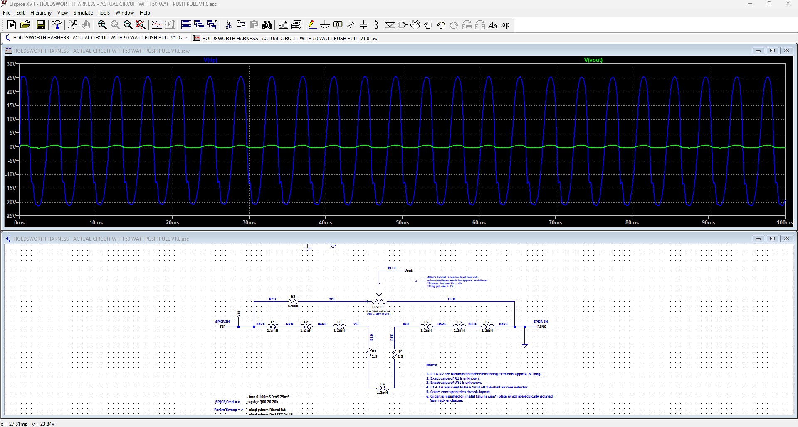Click the SPICE directive .op icon
798x427 pixels.
pyautogui.click(x=506, y=25)
